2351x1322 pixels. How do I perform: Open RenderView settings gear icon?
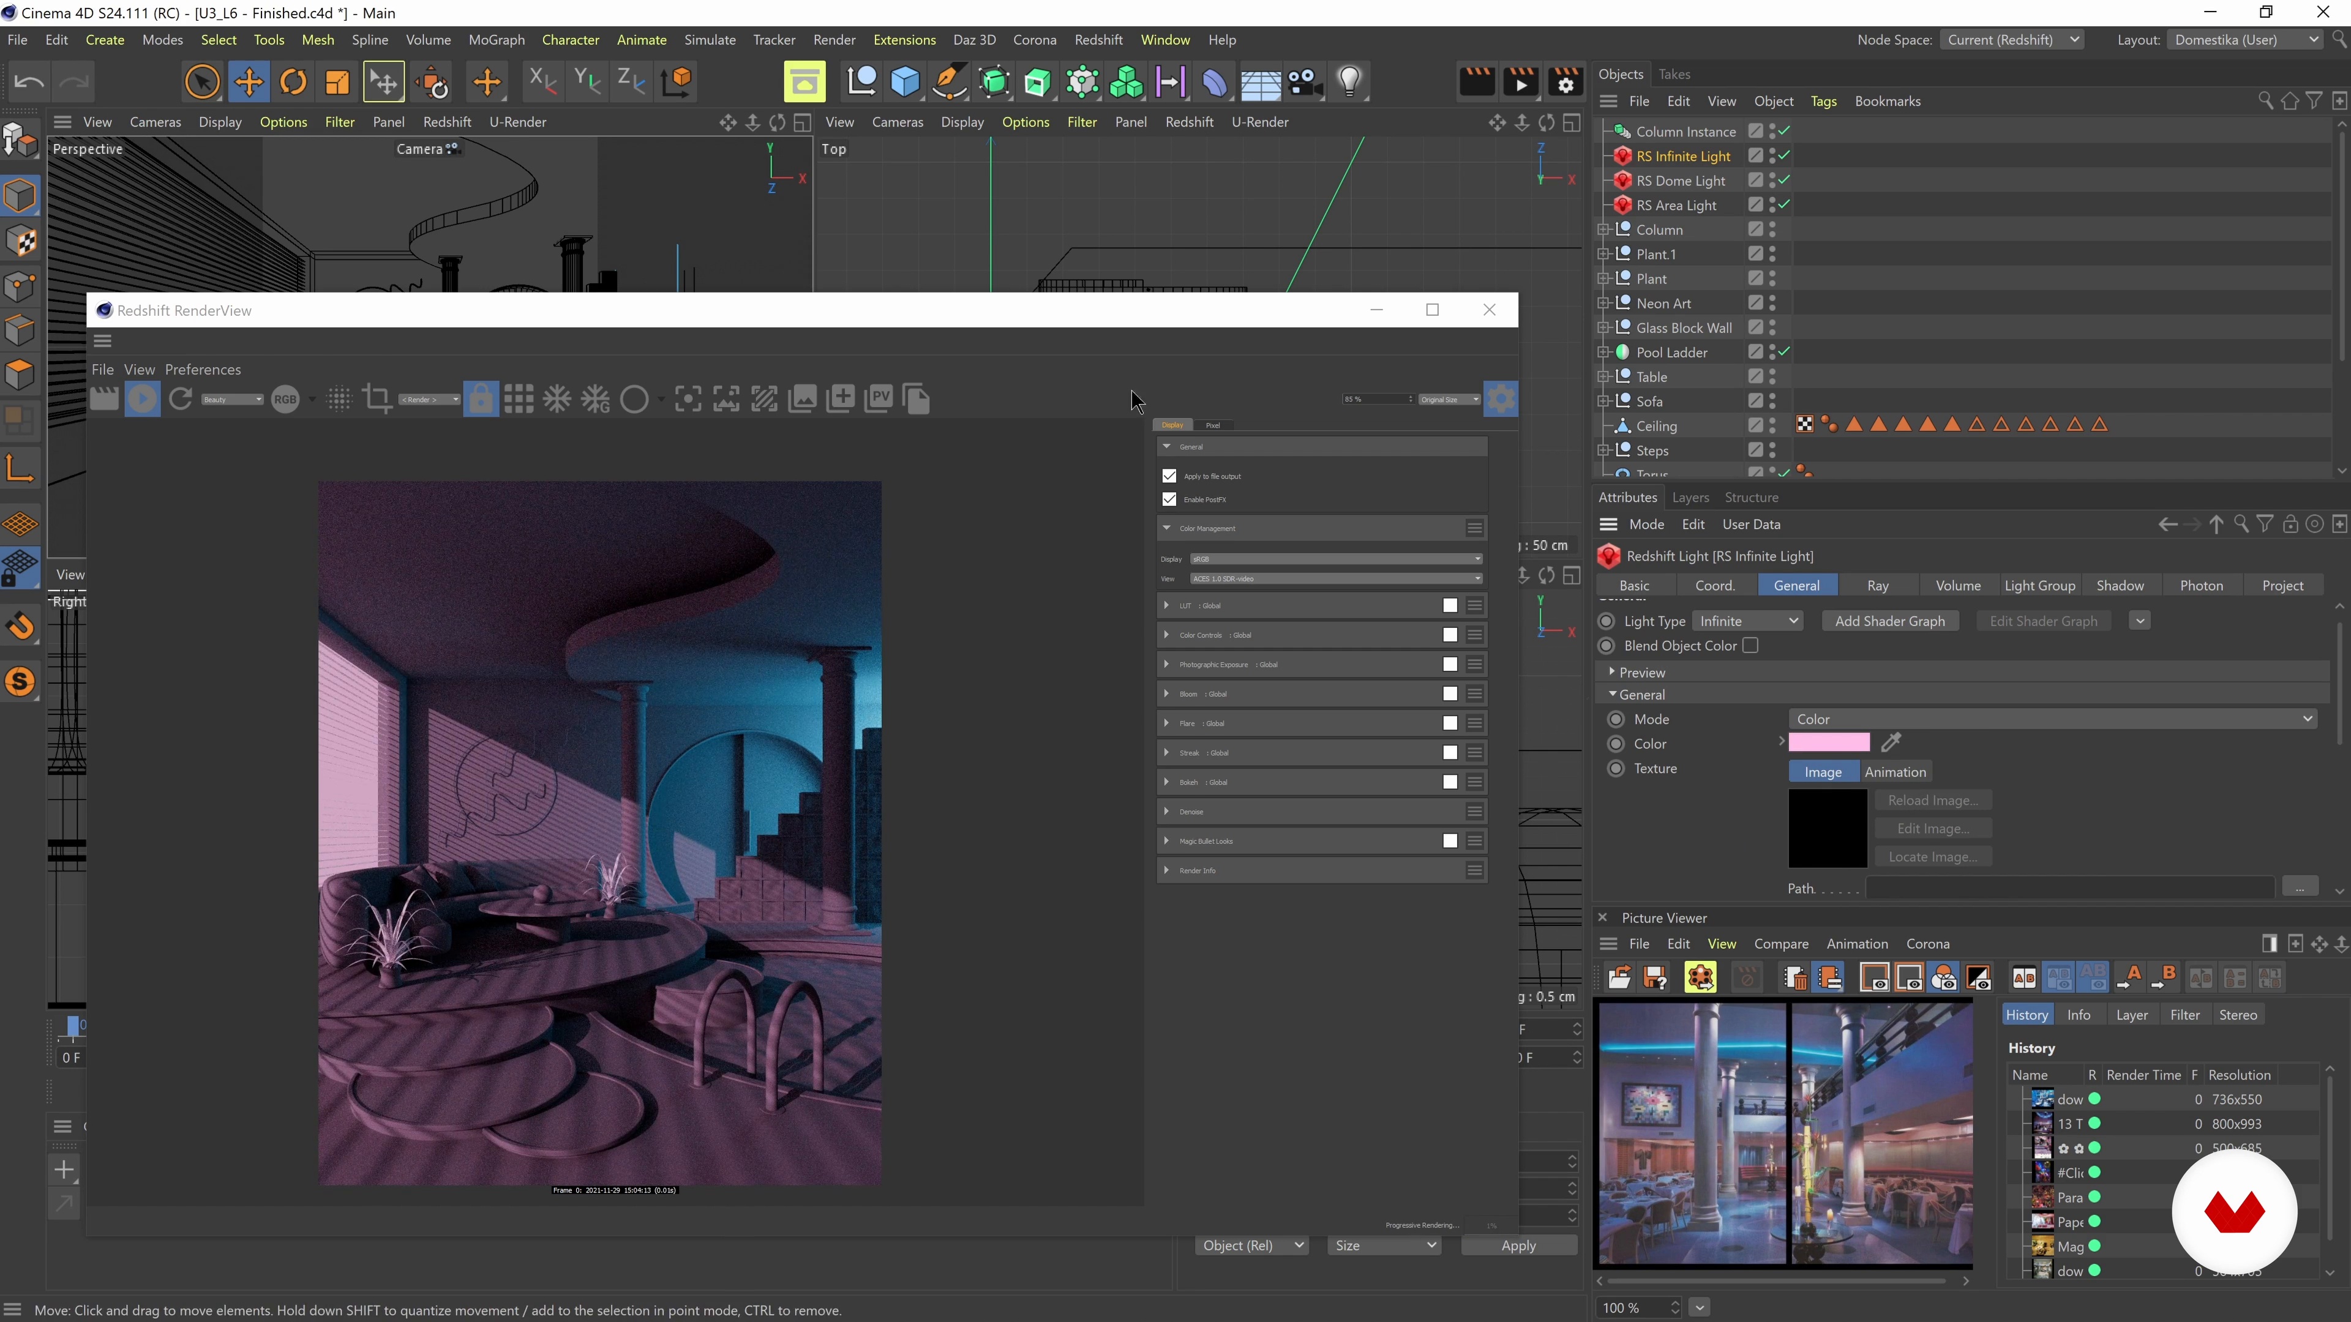[1501, 398]
